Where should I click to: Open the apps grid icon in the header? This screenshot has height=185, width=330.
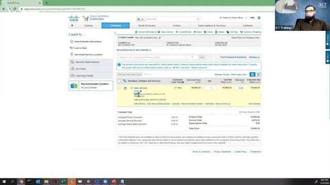point(259,18)
